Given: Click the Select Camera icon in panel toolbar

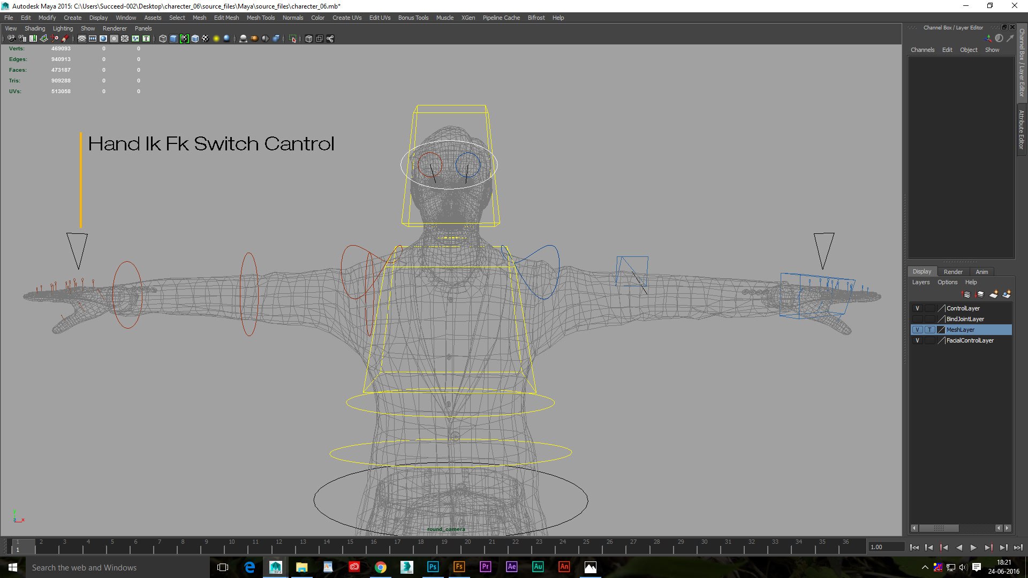Looking at the screenshot, I should coord(11,39).
